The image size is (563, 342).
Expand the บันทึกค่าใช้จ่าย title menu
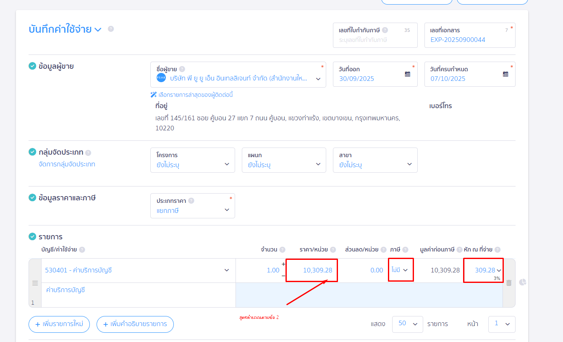(x=97, y=29)
